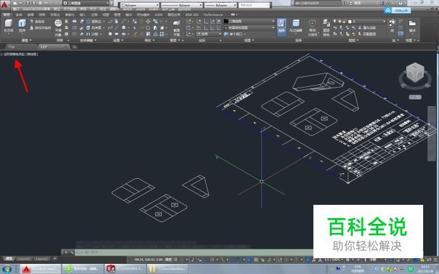Viewport: 439px width, 274px height.
Task: Click the Section Plane tool
Action: [x=176, y=28]
